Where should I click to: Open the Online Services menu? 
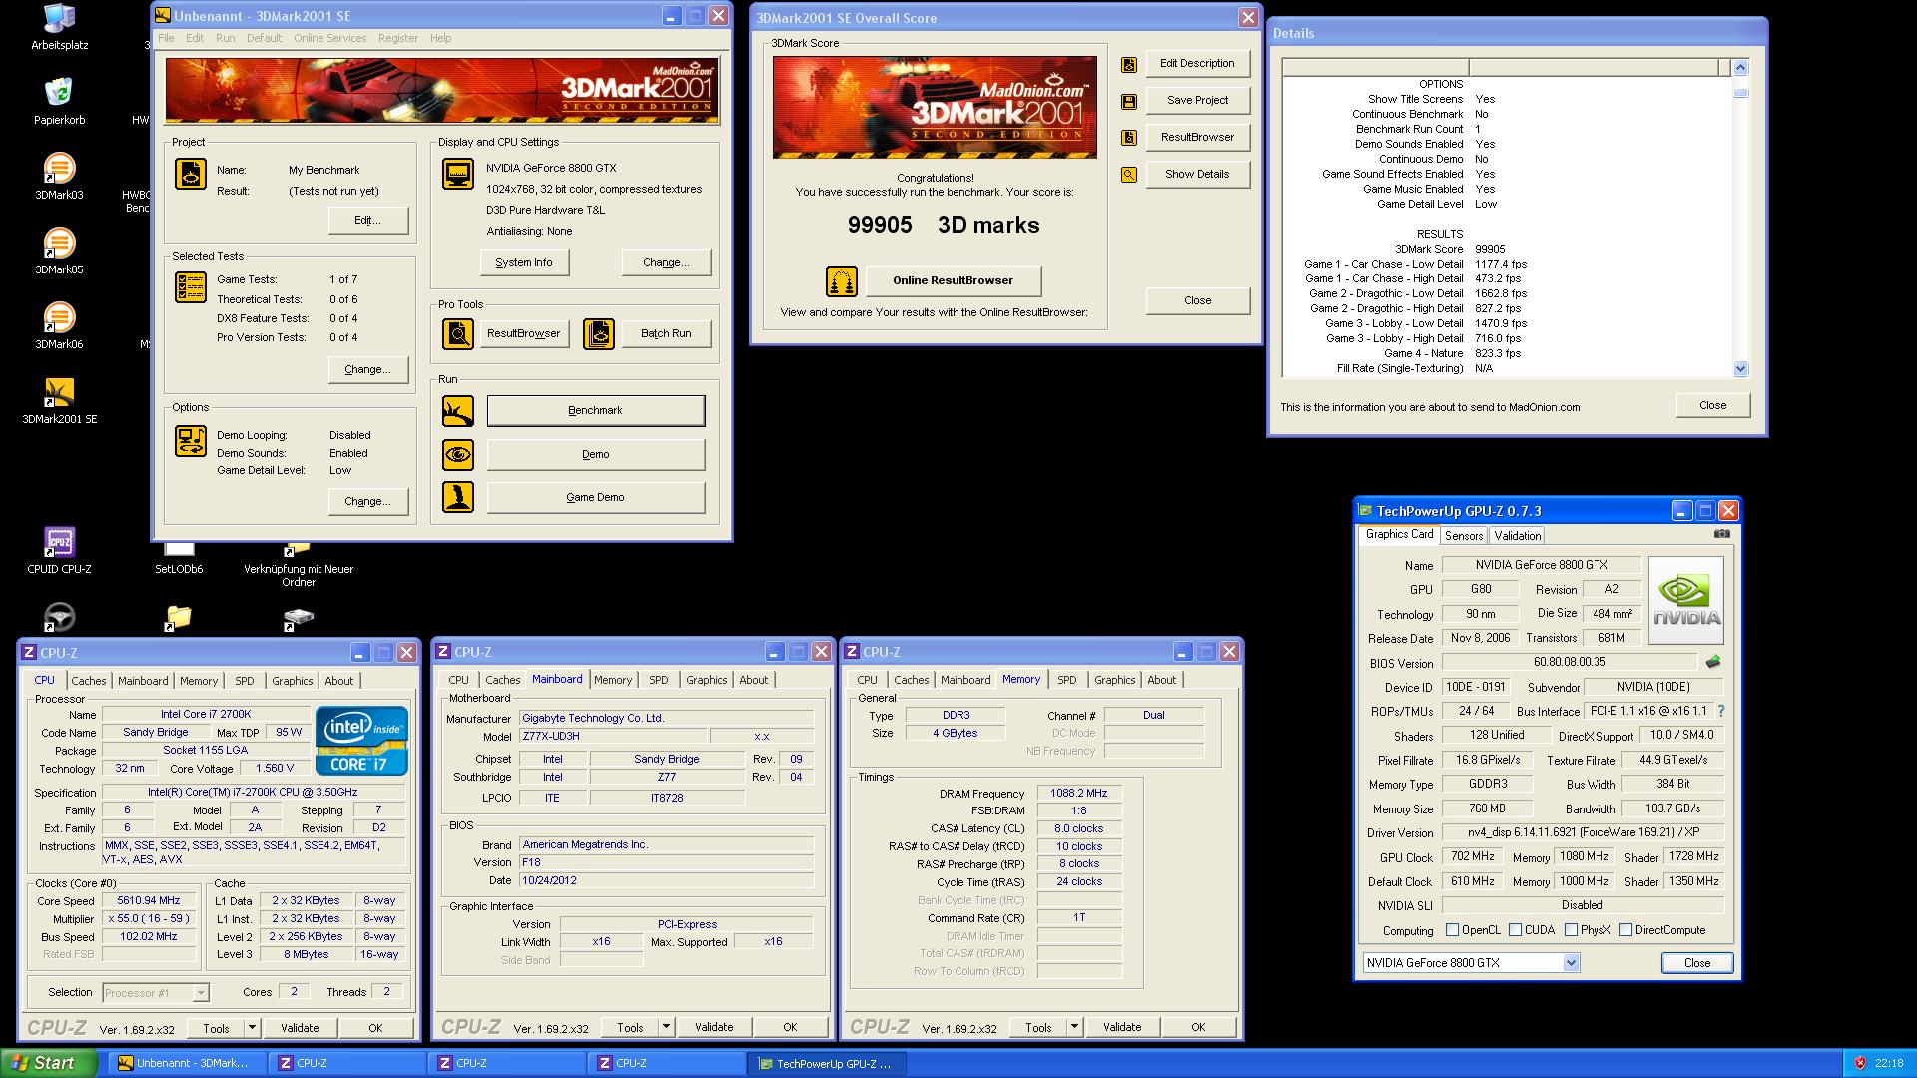tap(329, 38)
